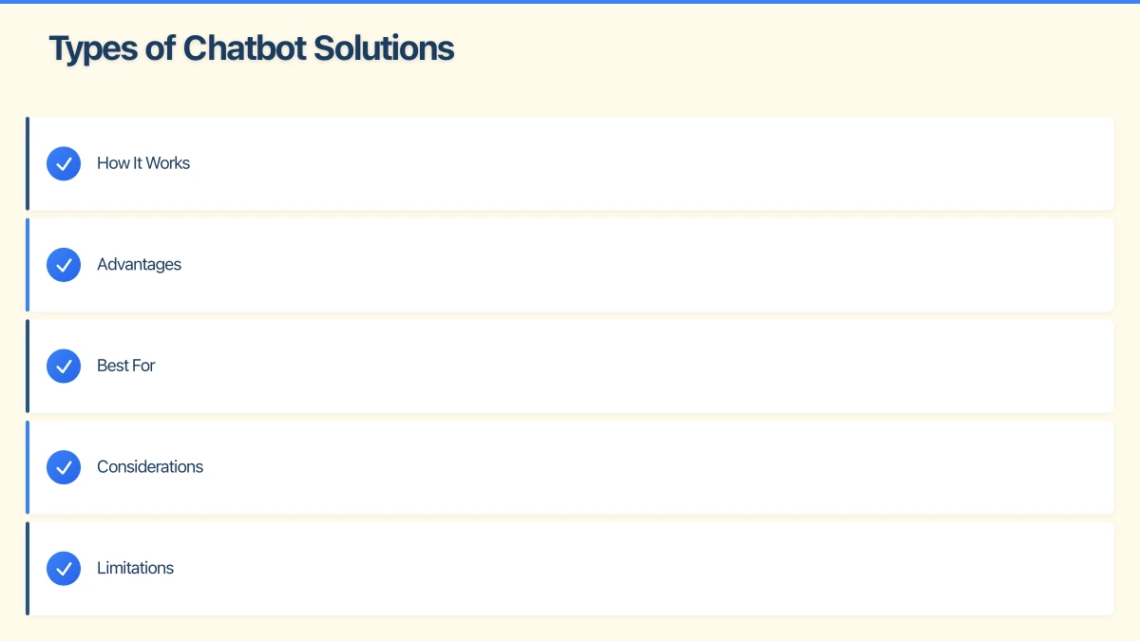The height and width of the screenshot is (641, 1140).
Task: Click the dark accent bar of Limitations card
Action: (28, 568)
